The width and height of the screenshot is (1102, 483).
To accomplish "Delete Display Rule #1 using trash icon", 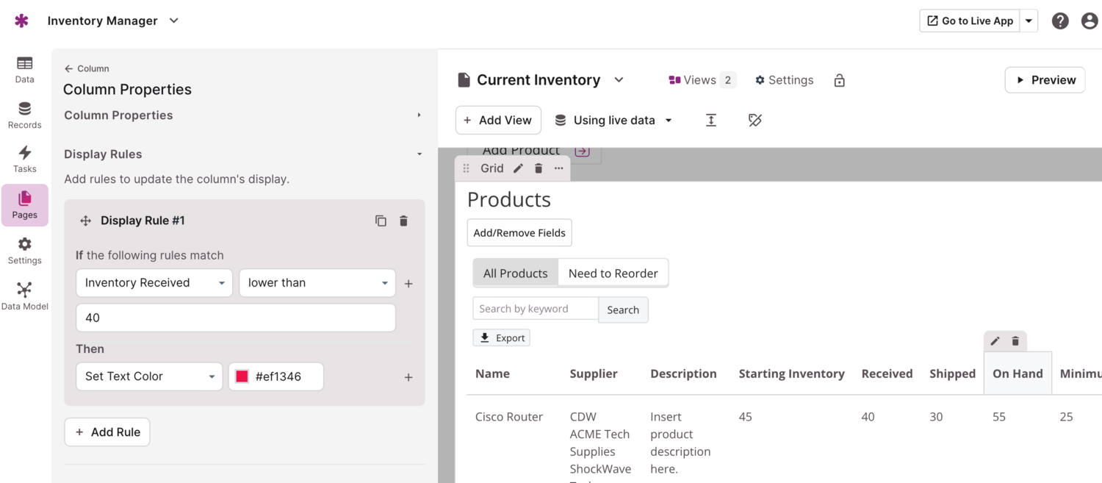I will (403, 221).
